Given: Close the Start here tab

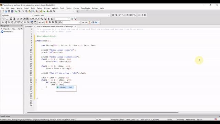Looking at the screenshot, I should coord(34,27).
